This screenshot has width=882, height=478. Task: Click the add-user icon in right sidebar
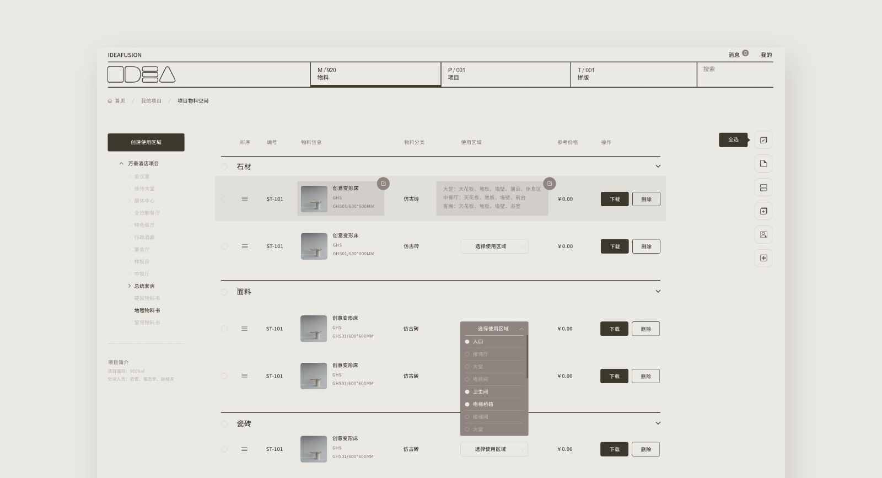[x=763, y=235]
